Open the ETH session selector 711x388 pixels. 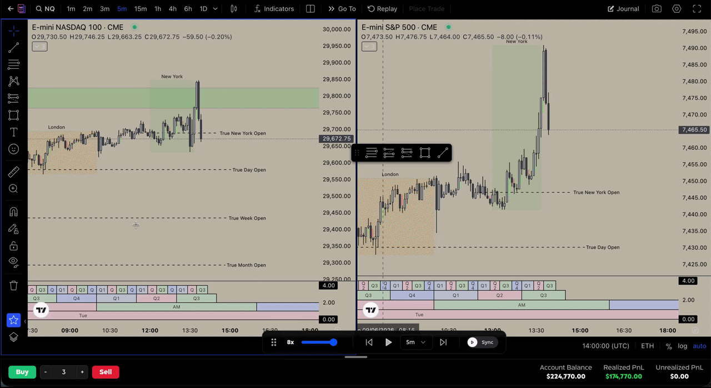647,346
